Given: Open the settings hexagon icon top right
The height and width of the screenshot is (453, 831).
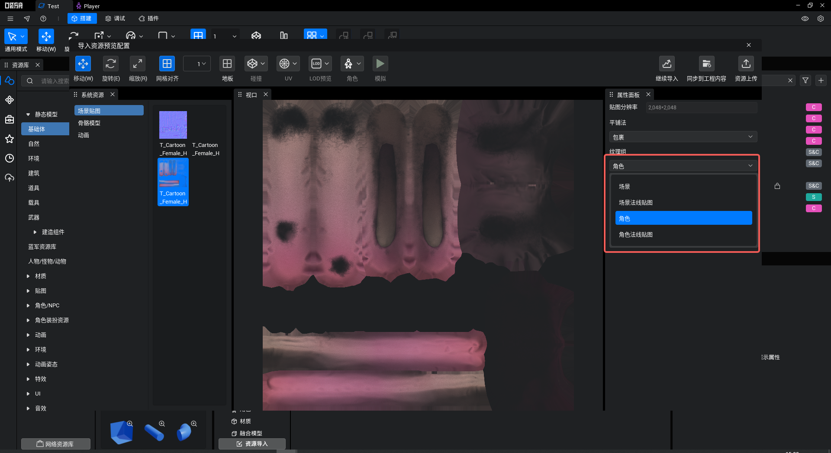Looking at the screenshot, I should tap(821, 19).
